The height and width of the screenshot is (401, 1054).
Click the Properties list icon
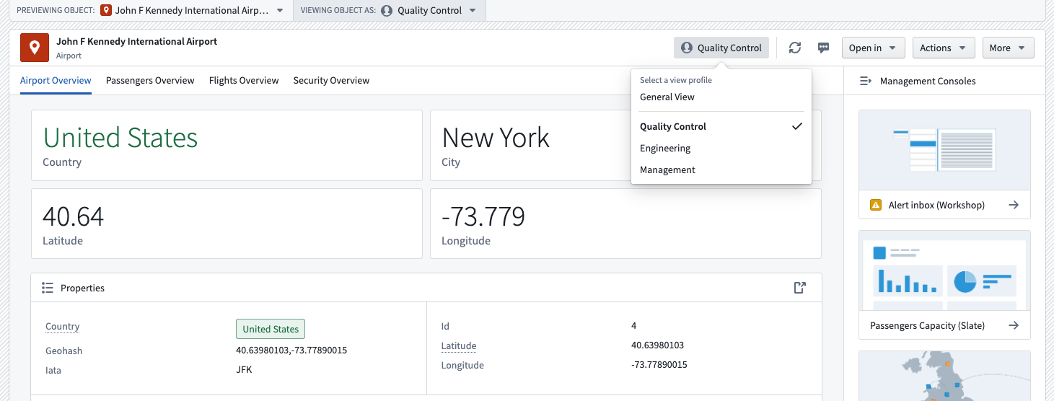[x=48, y=288]
